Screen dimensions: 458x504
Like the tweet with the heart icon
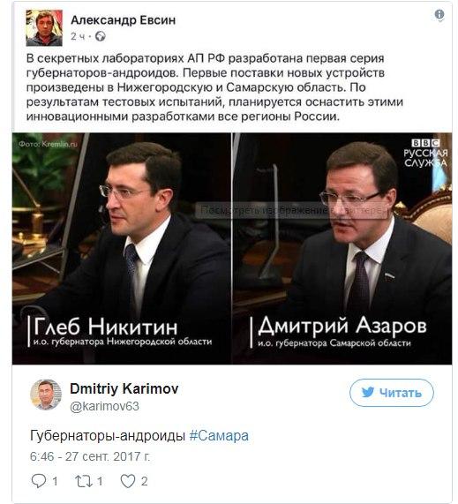coord(128,481)
